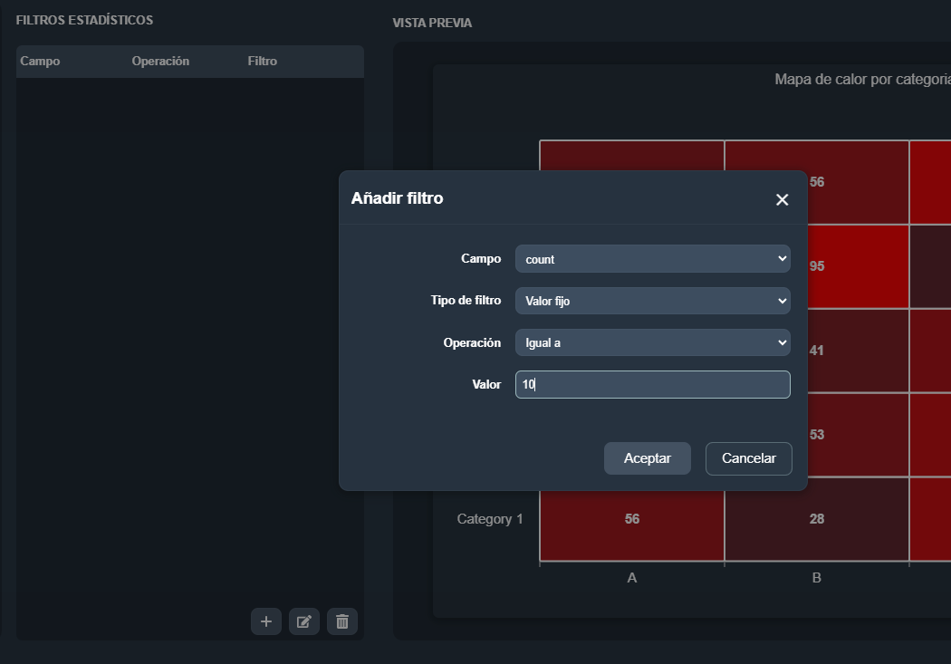Click the Mapa de calor chart title
Viewport: 951px width, 664px height.
[861, 80]
